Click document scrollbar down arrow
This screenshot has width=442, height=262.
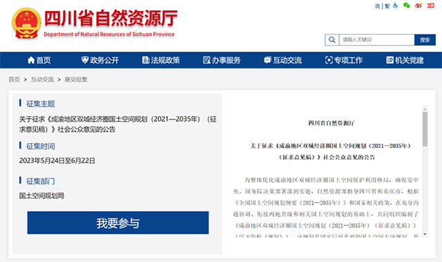point(425,234)
